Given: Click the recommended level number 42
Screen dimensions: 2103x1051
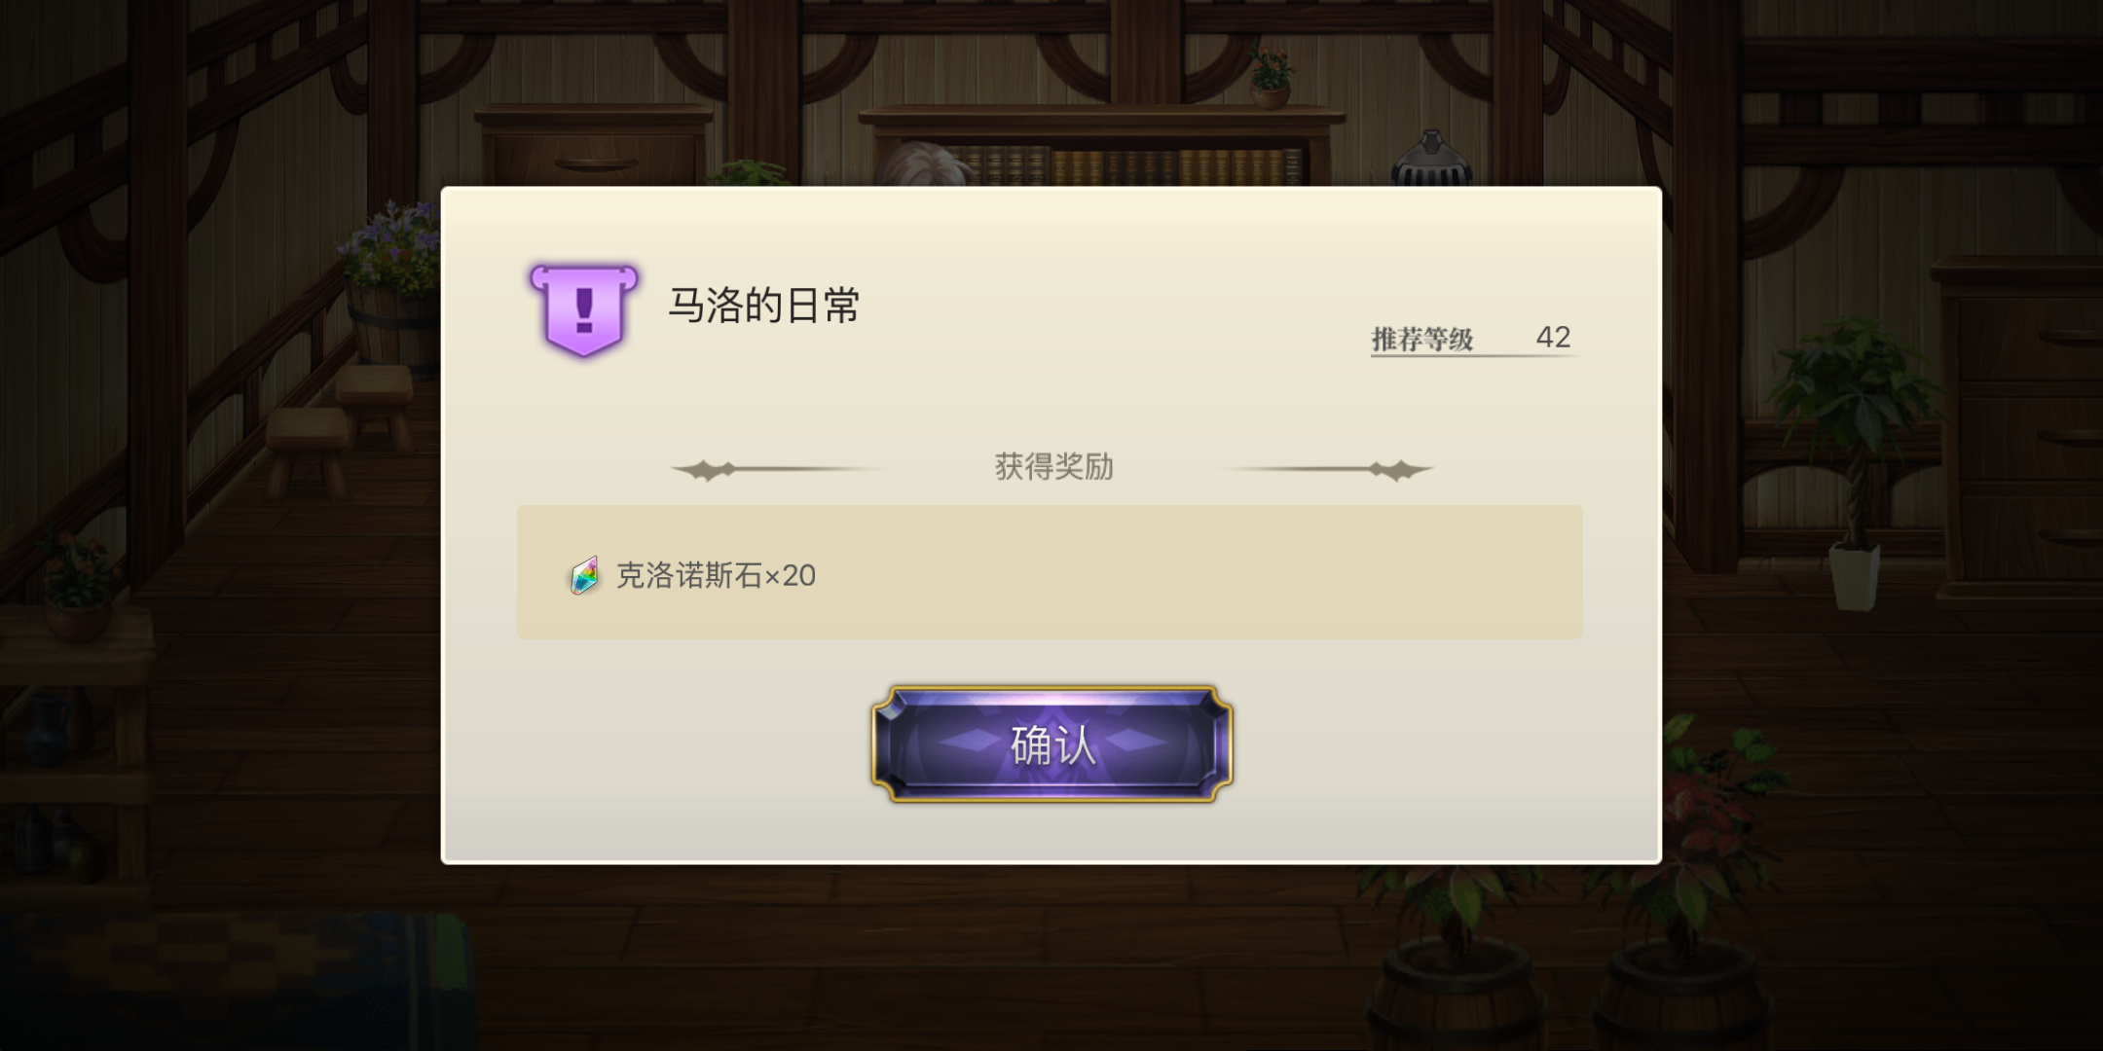Looking at the screenshot, I should click(x=1553, y=337).
